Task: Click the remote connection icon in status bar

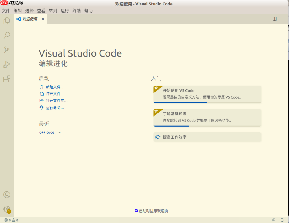Action: pyautogui.click(x=273, y=220)
